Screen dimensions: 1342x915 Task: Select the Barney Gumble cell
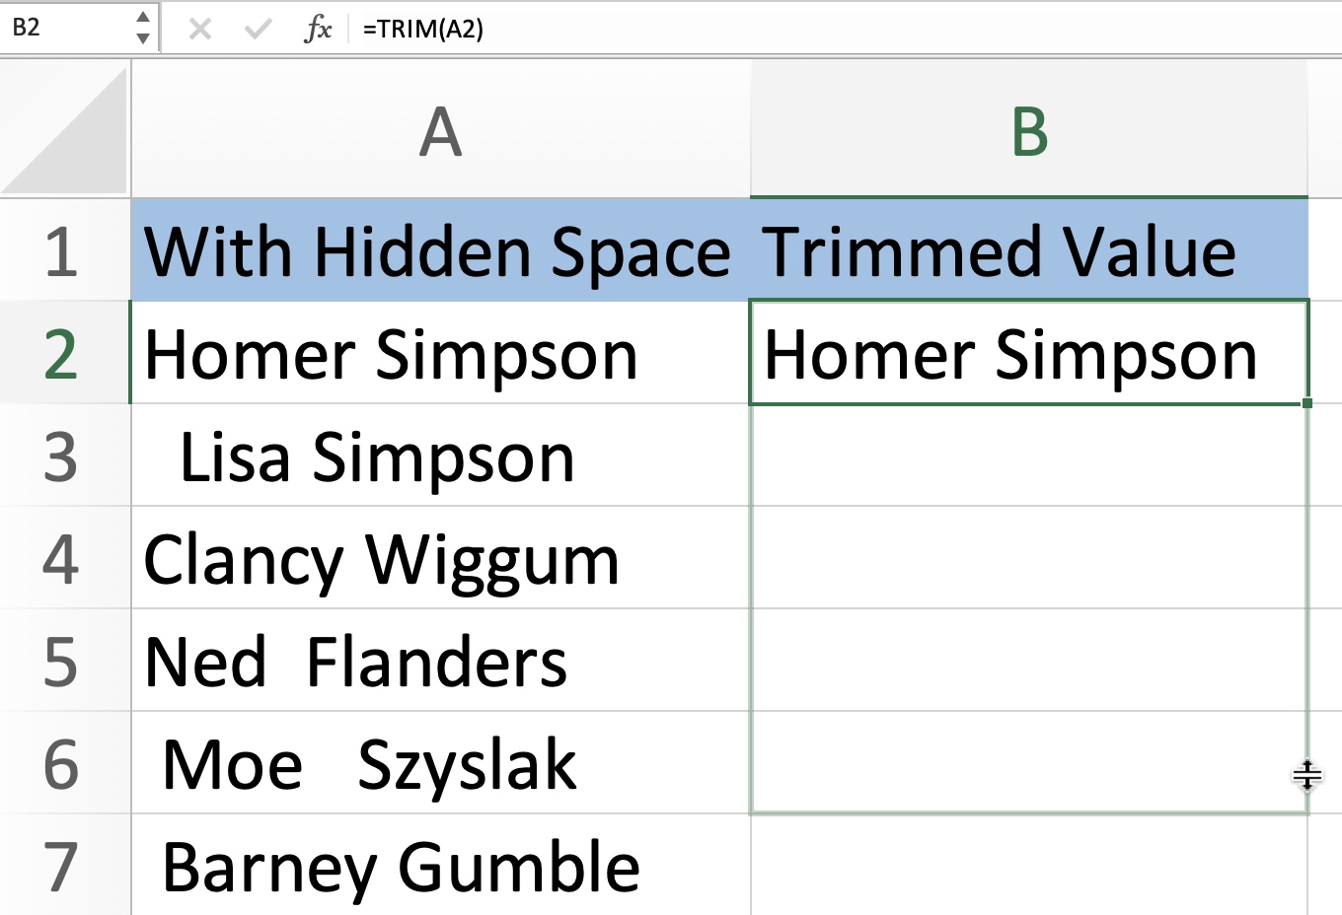click(441, 865)
